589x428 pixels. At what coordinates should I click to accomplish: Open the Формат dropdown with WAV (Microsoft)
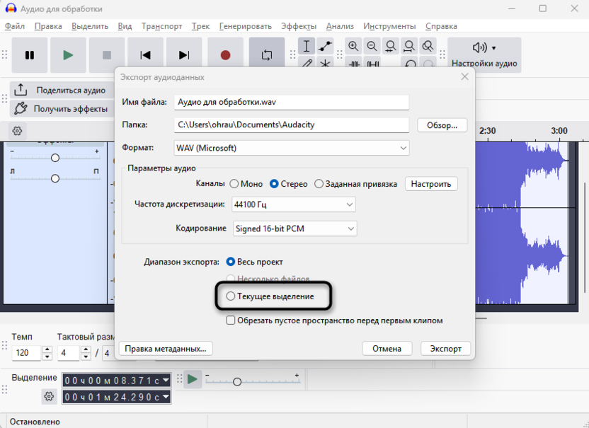[292, 148]
